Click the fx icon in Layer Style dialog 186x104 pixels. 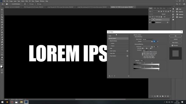click(109, 76)
